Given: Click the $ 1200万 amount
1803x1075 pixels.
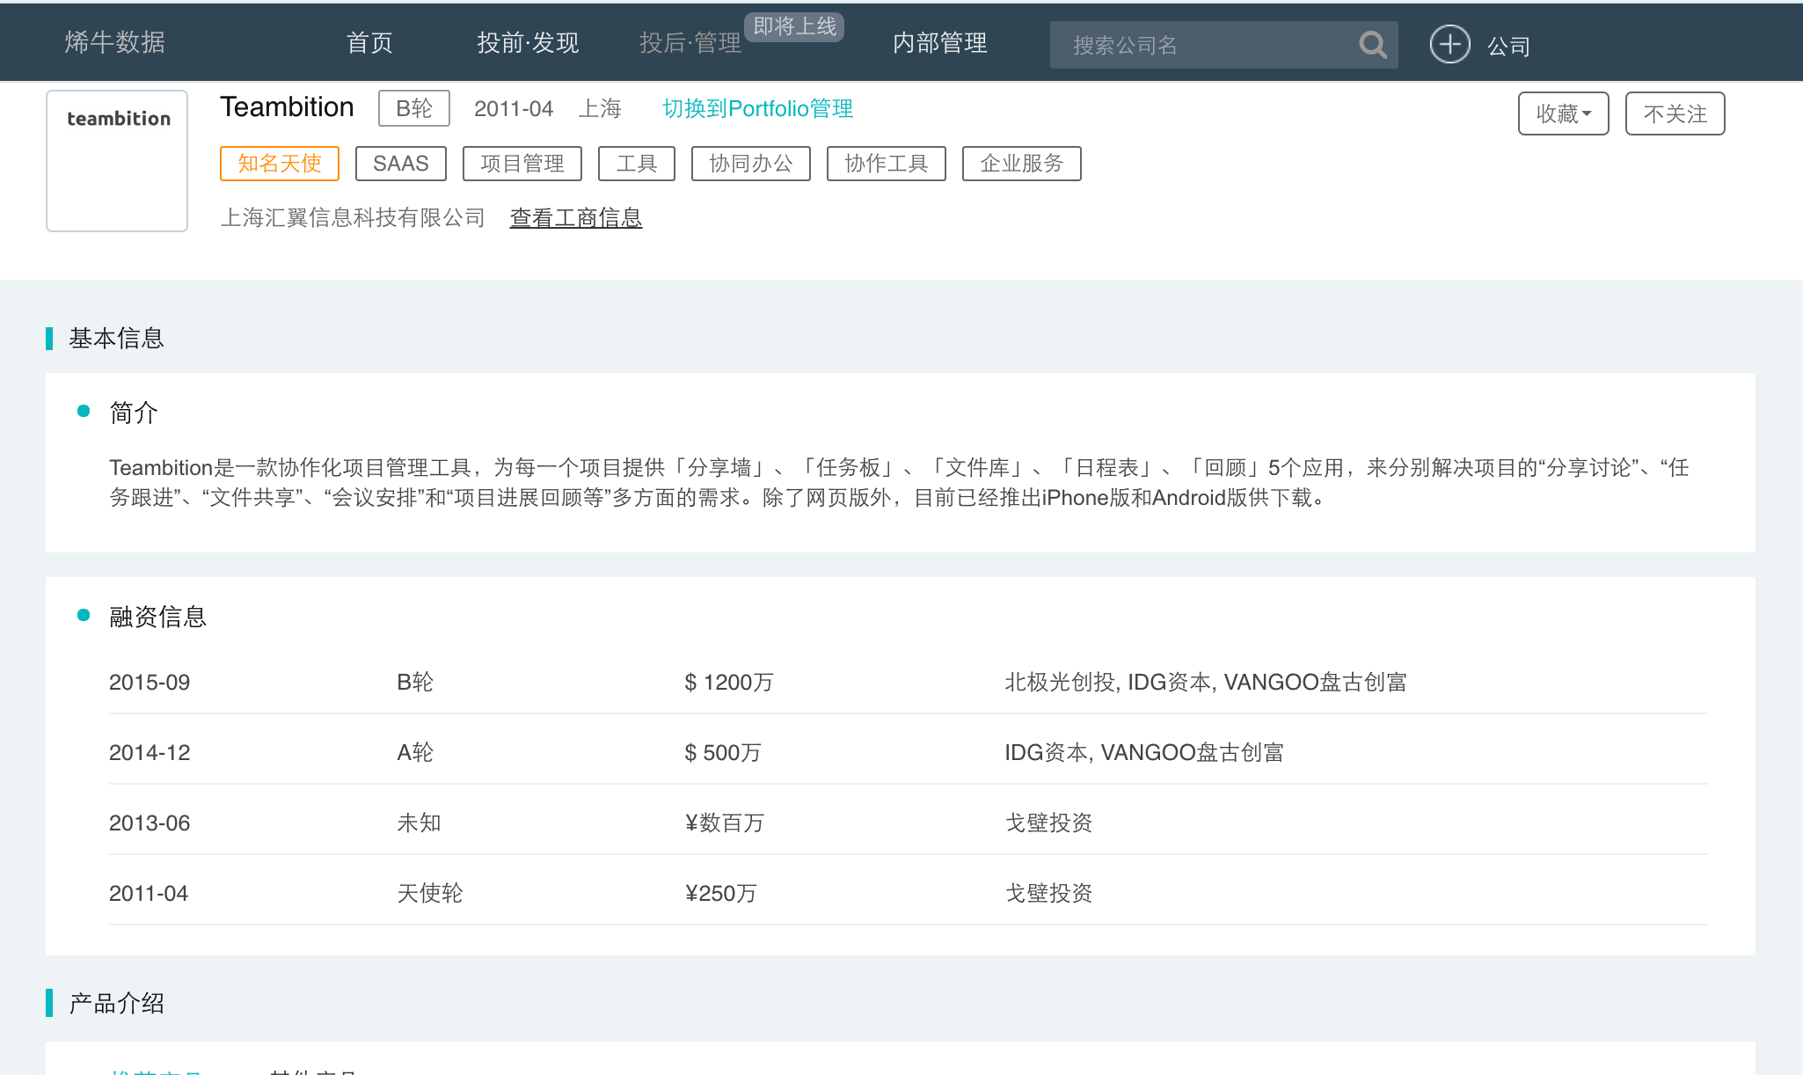Looking at the screenshot, I should coord(729,682).
